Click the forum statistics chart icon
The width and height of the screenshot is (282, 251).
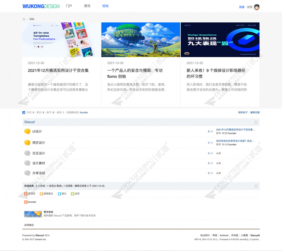tap(24, 112)
